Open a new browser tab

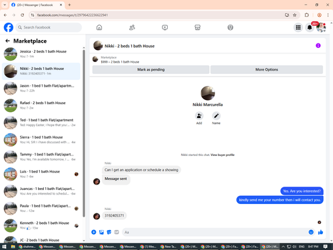[x=69, y=5]
